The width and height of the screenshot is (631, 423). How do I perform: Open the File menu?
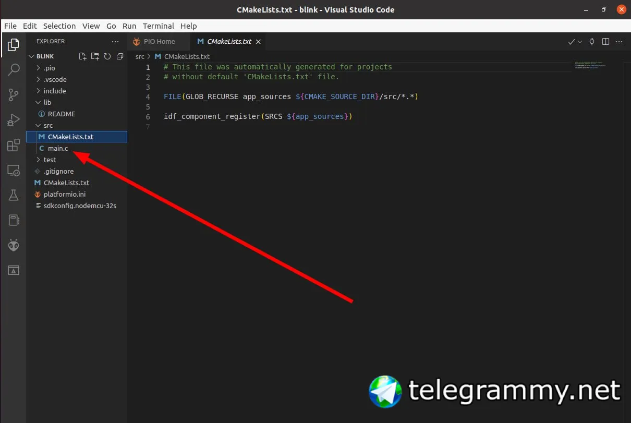(10, 26)
